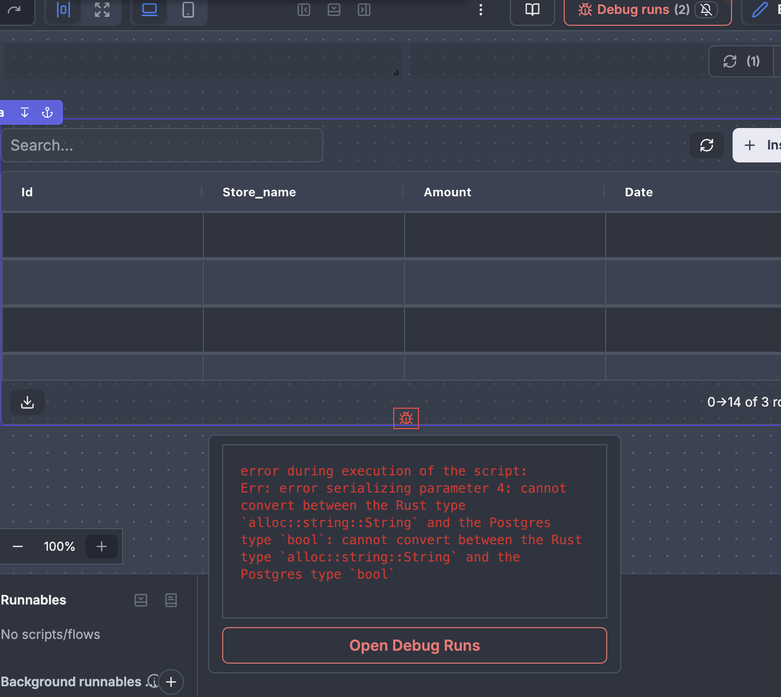Click the Store_name column header
The image size is (781, 697).
(259, 192)
